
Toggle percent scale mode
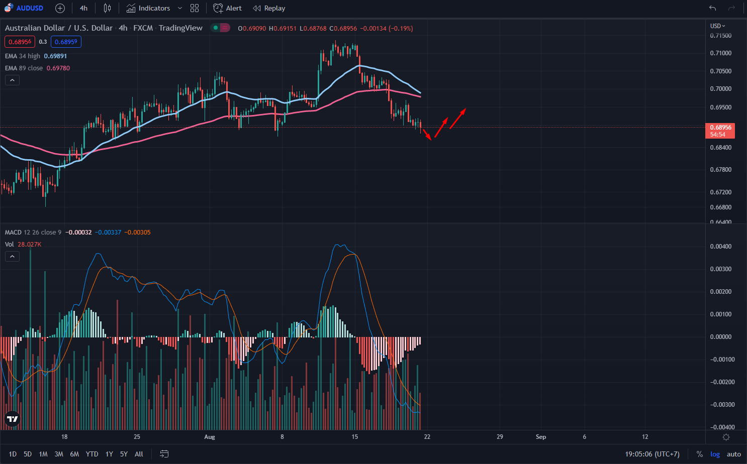[699, 454]
